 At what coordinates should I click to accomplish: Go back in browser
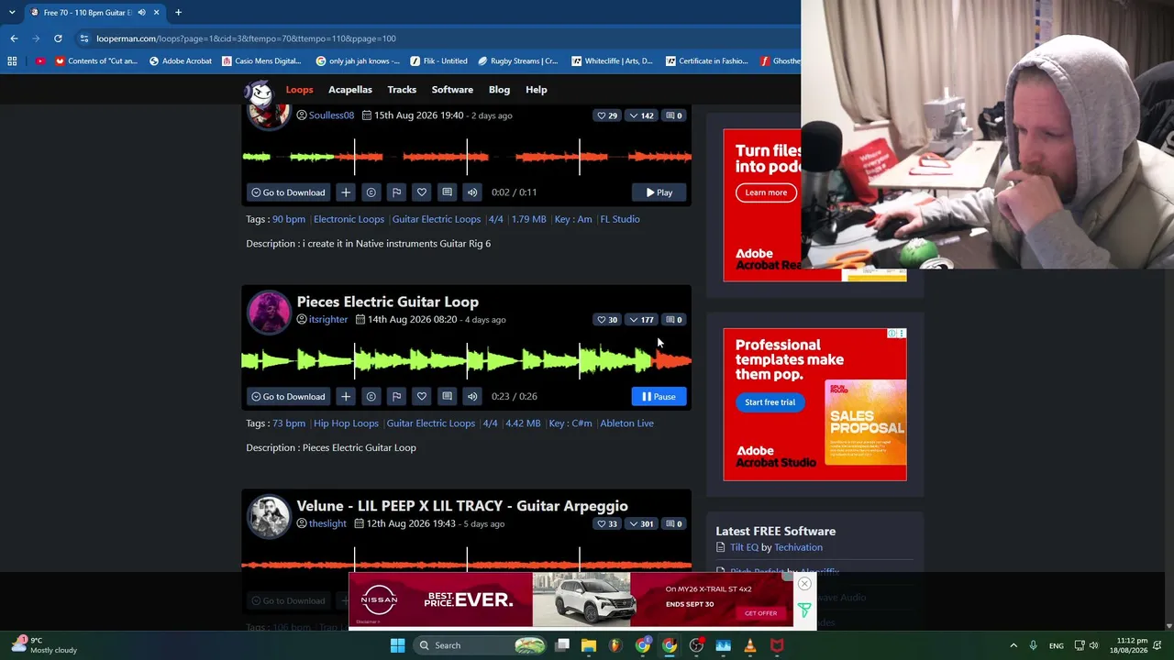(14, 38)
